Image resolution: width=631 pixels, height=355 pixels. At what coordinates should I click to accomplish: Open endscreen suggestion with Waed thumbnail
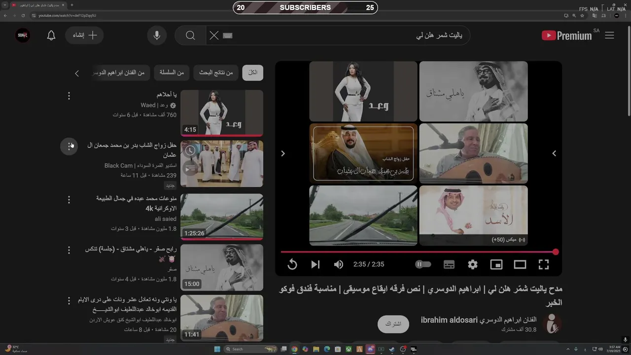tap(363, 91)
